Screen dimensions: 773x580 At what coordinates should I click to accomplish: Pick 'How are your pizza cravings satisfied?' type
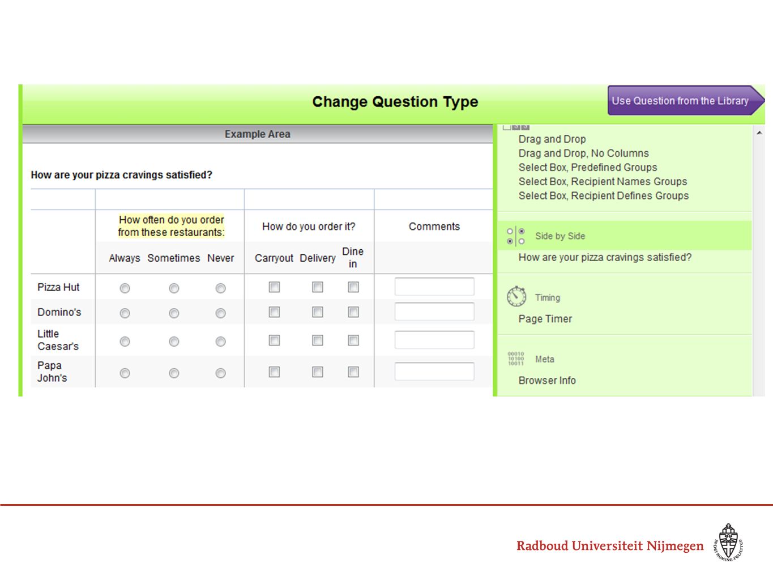605,258
